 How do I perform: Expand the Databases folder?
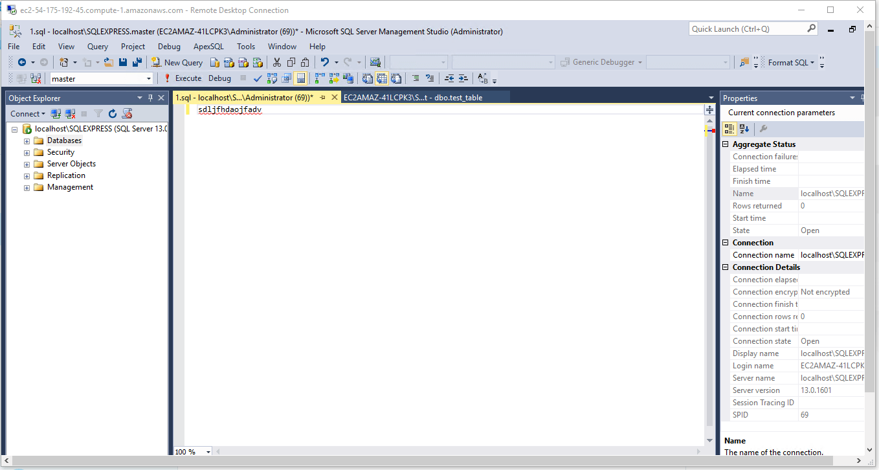tap(26, 140)
